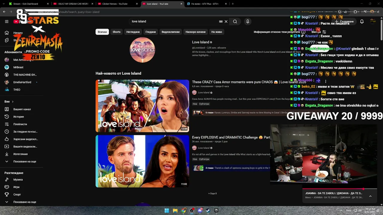Open Epic Games Launcher from taskbar
This screenshot has height=215, width=383.
coord(216,211)
